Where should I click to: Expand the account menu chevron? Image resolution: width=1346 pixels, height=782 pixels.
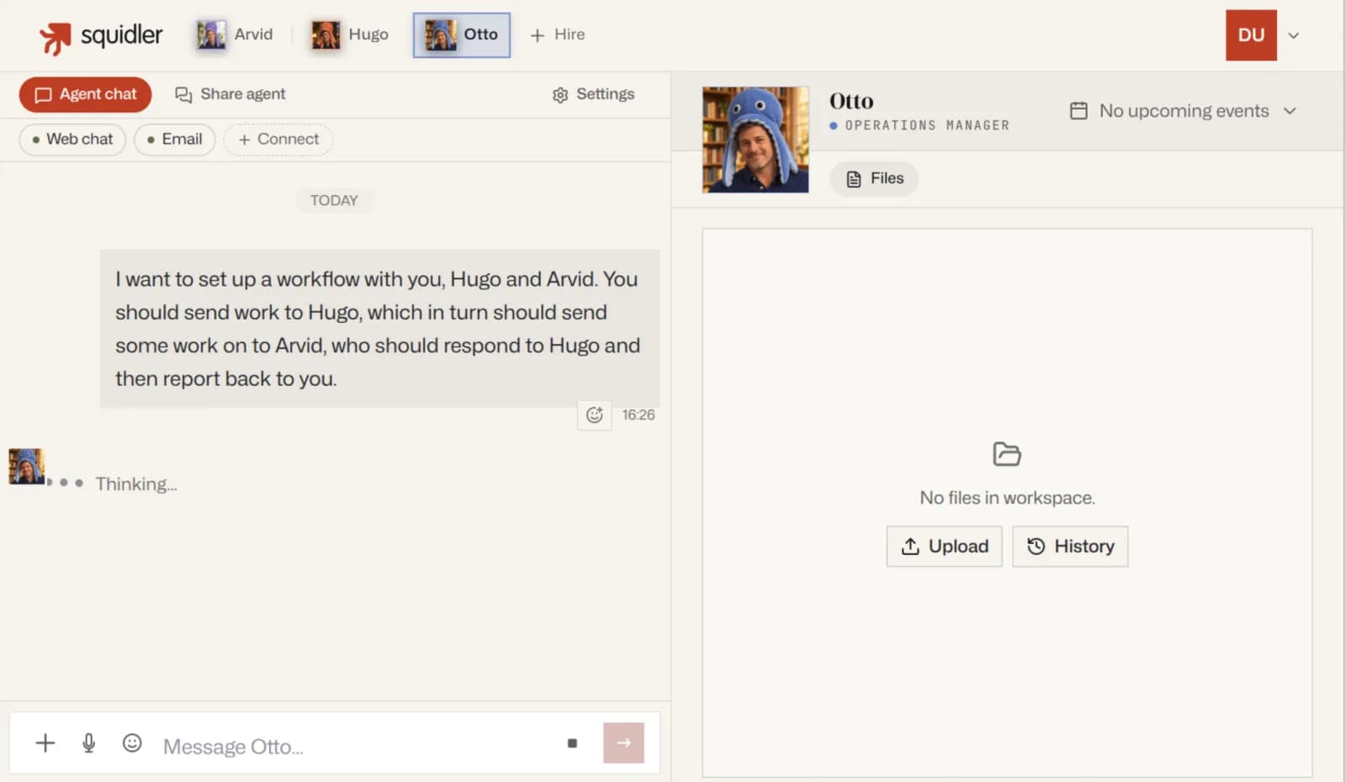tap(1294, 35)
